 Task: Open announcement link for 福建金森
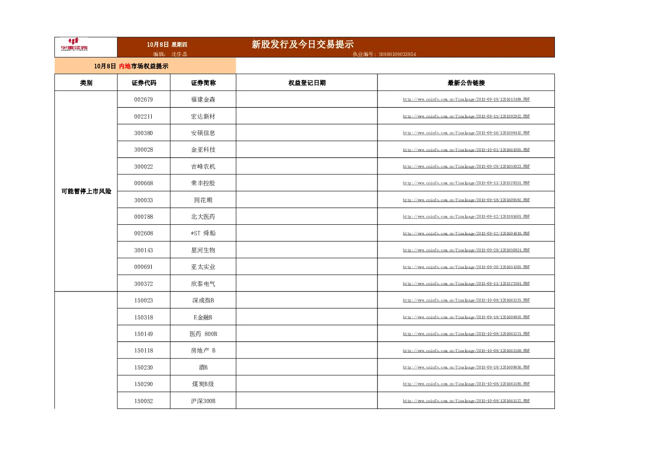[x=466, y=99]
